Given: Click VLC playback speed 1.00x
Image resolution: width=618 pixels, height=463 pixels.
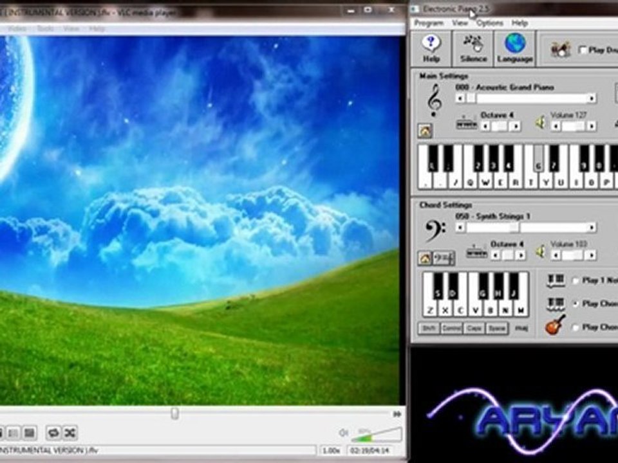Looking at the screenshot, I should [331, 449].
